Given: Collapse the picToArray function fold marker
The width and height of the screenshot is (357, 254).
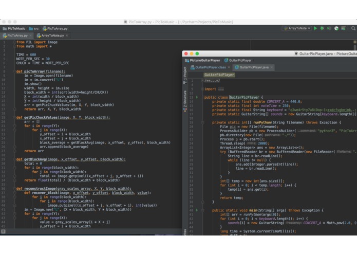Looking at the screenshot, I should click(14, 71).
